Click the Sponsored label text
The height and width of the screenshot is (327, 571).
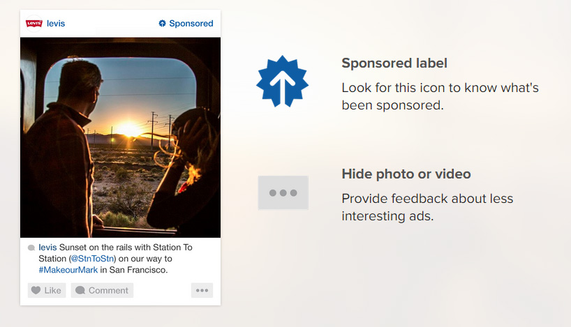point(191,24)
